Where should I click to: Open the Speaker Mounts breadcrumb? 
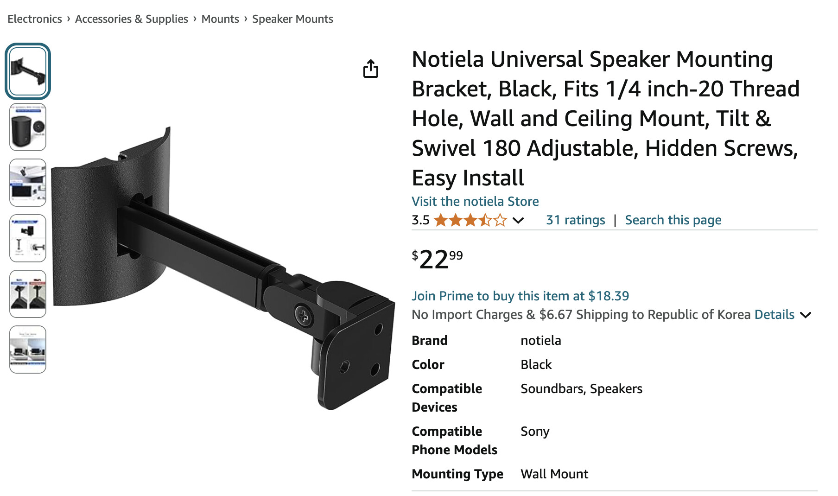point(292,19)
